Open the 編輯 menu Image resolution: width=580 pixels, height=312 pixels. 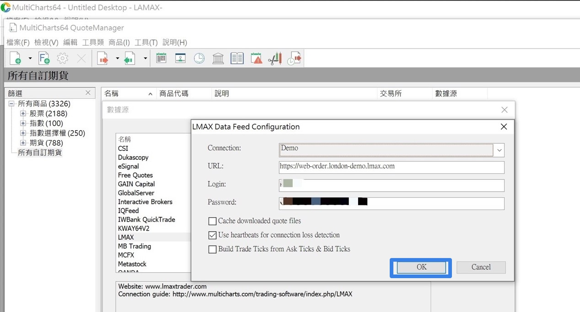[70, 43]
